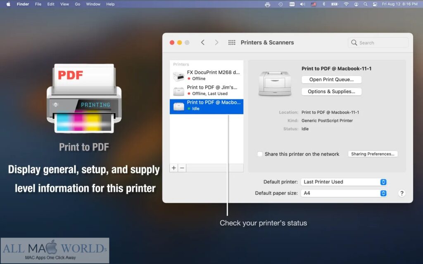423x264 pixels.
Task: Open Sharing Preferences
Action: coord(373,154)
